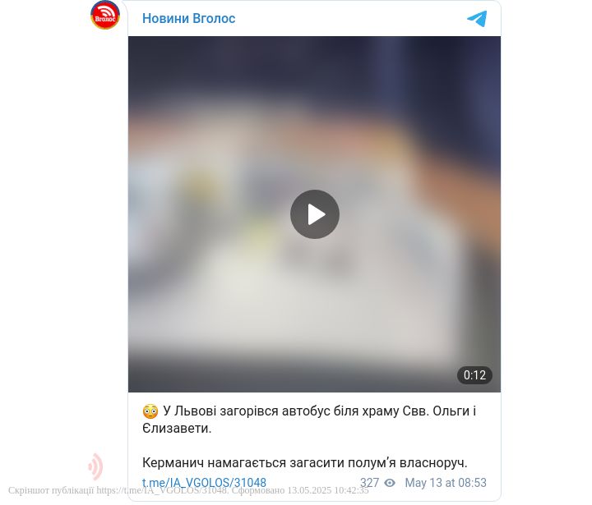Open the Новини Вголос channel name link
Viewport: 592px width, 505px height.
click(188, 18)
